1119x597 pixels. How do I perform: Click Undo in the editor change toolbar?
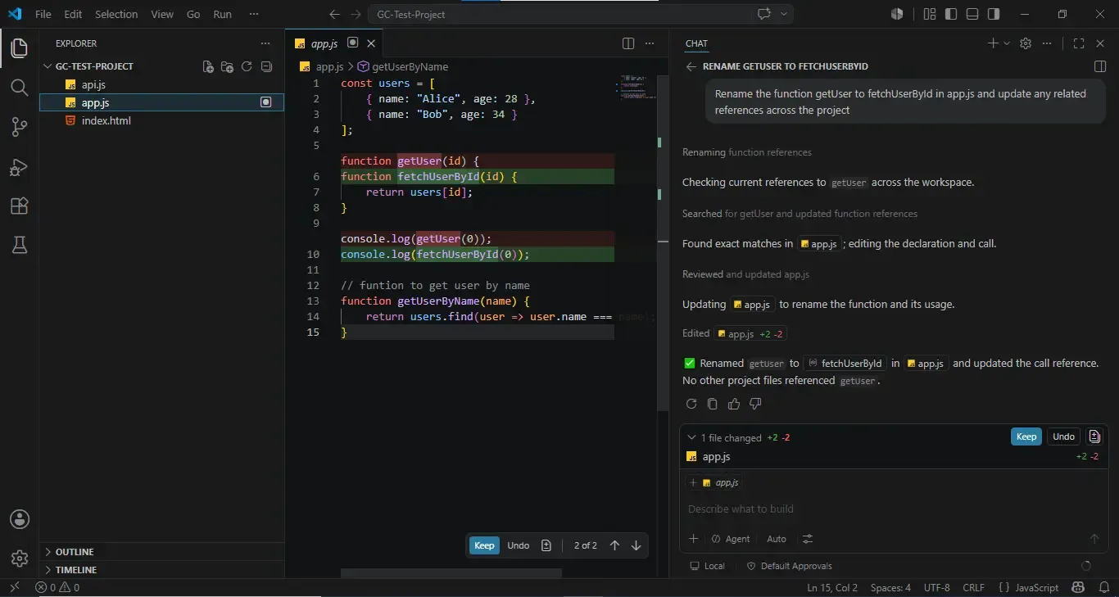point(518,545)
